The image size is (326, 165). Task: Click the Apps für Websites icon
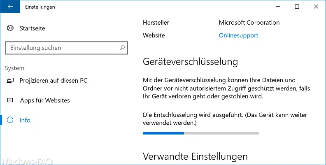tap(10, 100)
